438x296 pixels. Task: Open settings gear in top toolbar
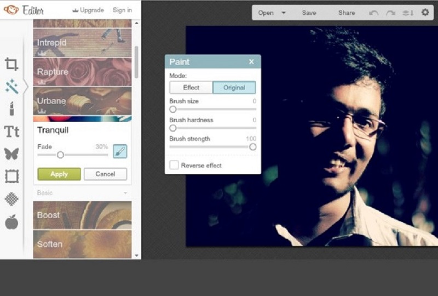[425, 12]
